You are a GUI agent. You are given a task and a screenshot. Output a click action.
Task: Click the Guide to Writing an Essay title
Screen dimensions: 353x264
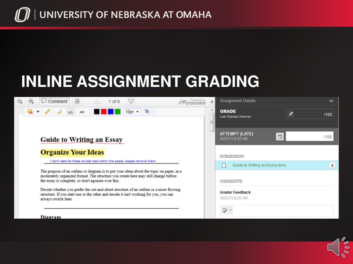81,140
